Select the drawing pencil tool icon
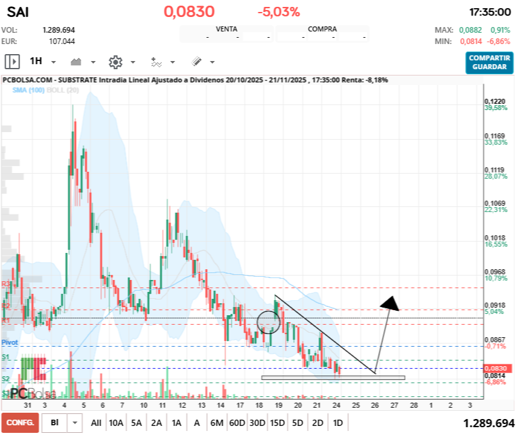The height and width of the screenshot is (436, 523). pos(195,62)
